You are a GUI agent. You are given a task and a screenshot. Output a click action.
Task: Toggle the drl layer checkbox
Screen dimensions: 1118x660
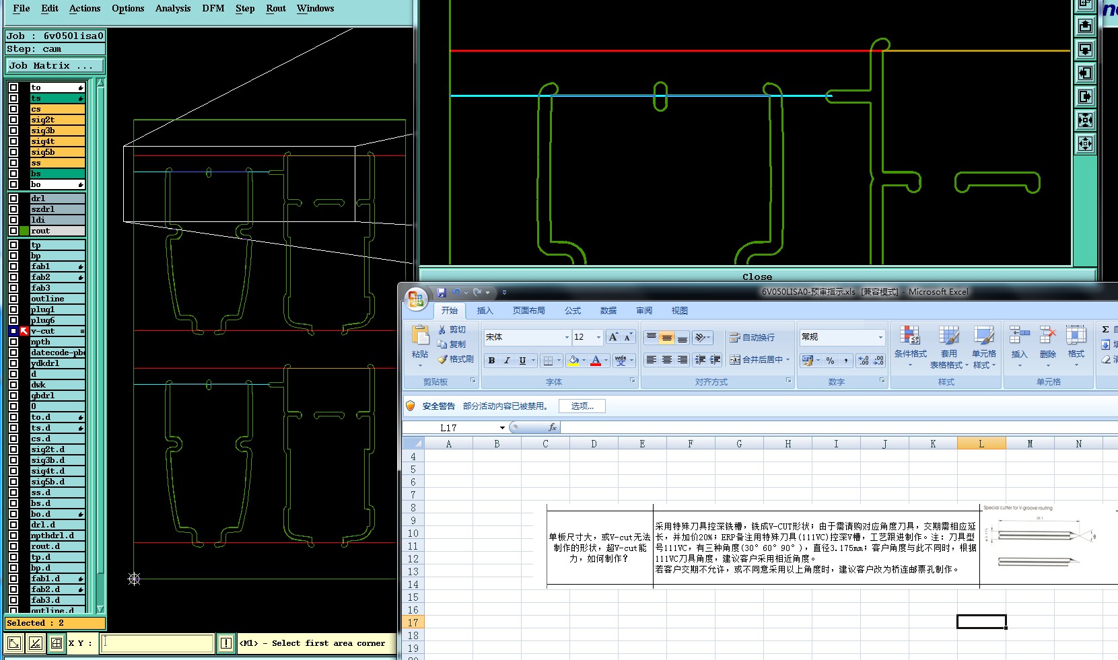click(13, 198)
